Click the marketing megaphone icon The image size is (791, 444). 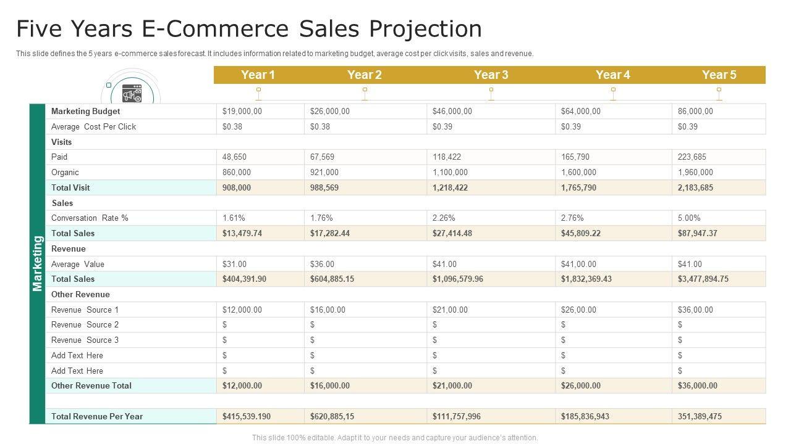click(x=131, y=94)
